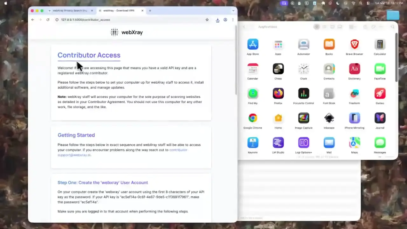Open the Wi-Fi menu bar icon
The height and width of the screenshot is (229, 407).
tap(353, 3)
